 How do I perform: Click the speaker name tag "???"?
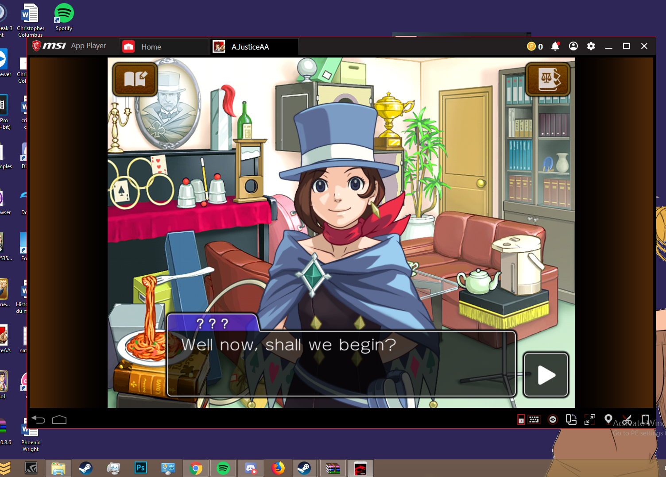(213, 323)
